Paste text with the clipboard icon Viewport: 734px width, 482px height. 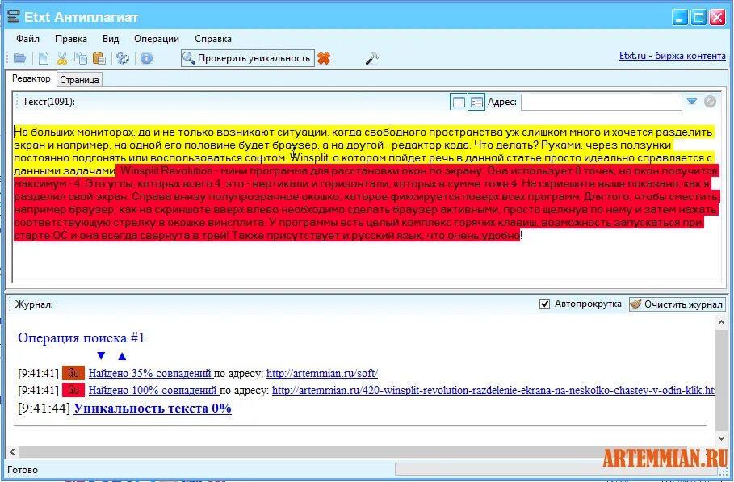[x=99, y=58]
